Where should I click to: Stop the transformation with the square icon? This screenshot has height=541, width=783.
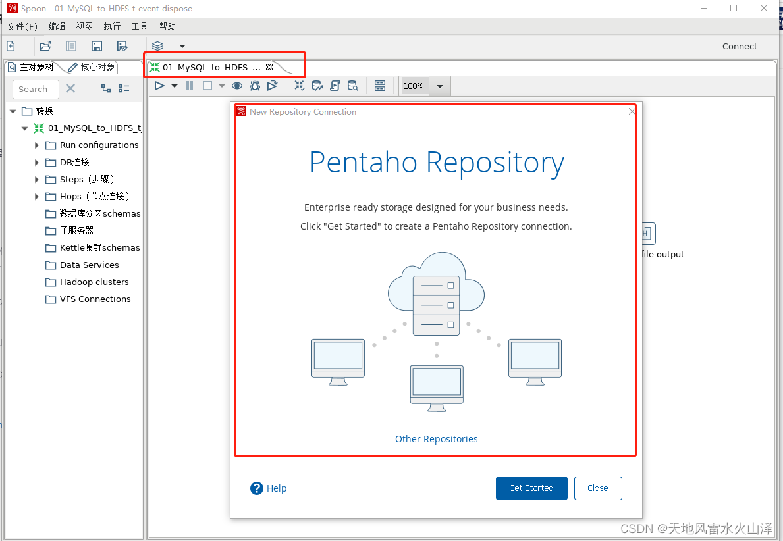(x=207, y=86)
